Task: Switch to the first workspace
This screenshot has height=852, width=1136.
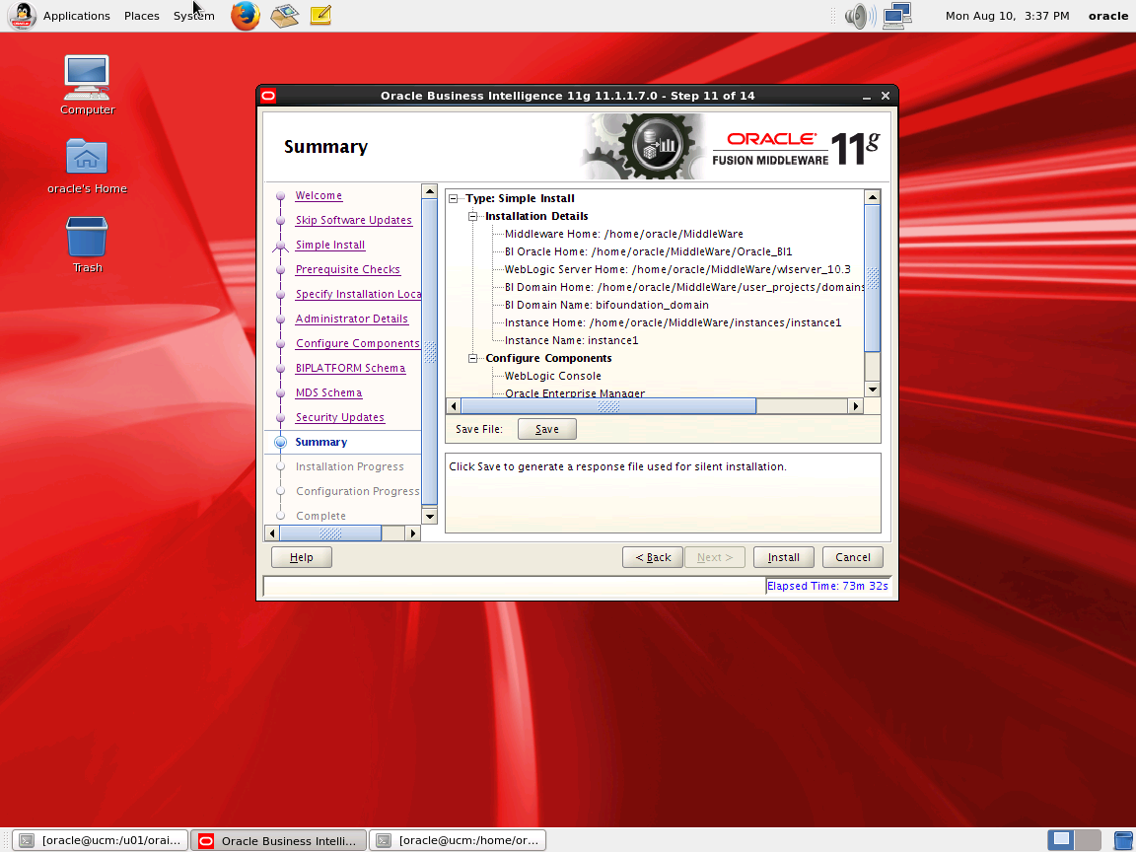Action: [x=1061, y=840]
